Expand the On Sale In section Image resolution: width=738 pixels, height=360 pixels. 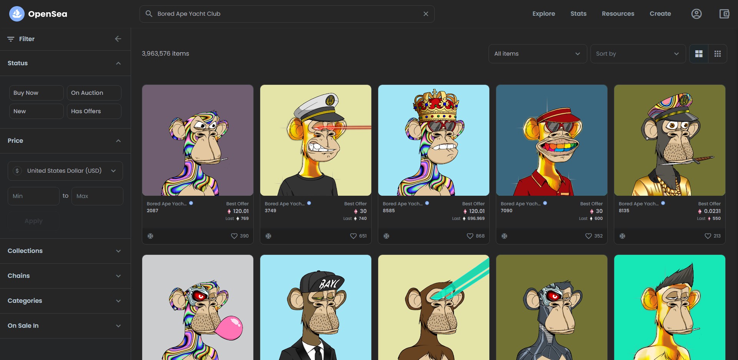coord(65,326)
